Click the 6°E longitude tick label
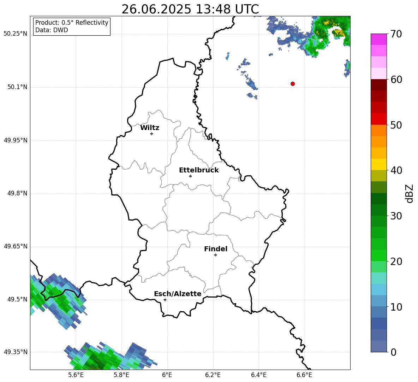418x382 pixels. [167, 375]
